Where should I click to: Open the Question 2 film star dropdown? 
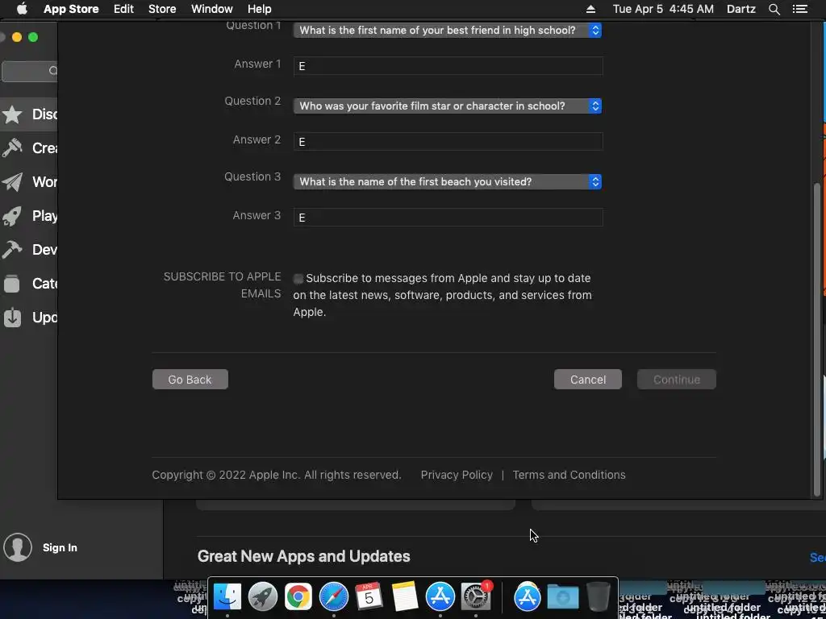click(x=448, y=106)
